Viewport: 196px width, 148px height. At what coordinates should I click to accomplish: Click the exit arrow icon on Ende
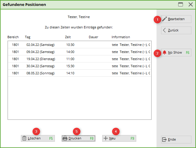164,139
